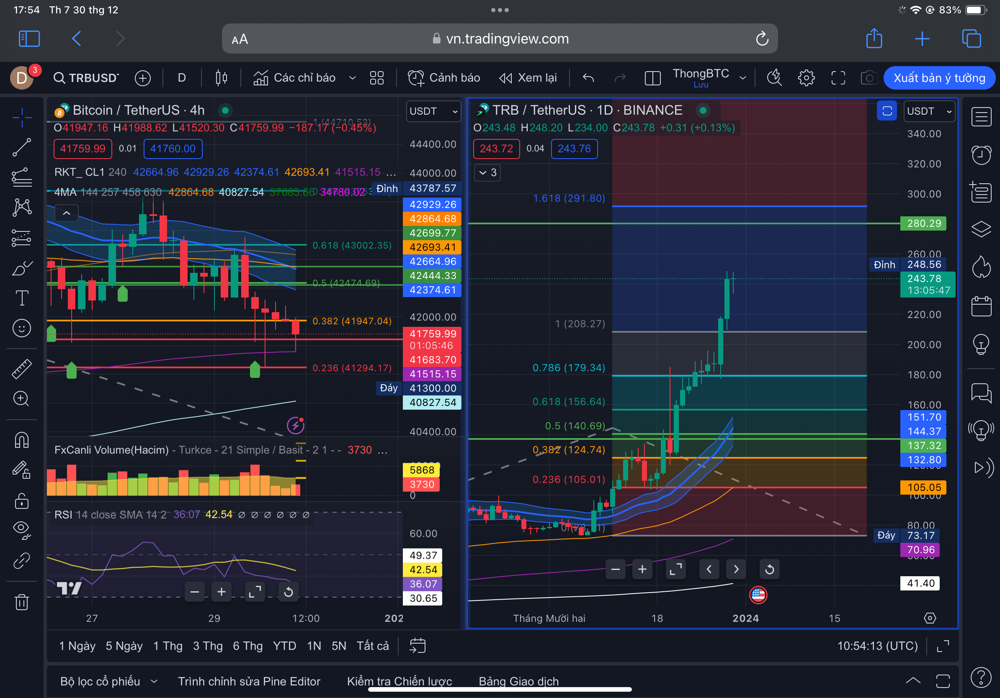Viewport: 1000px width, 698px height.
Task: Open chart settings gear in toolbar
Action: tap(806, 78)
